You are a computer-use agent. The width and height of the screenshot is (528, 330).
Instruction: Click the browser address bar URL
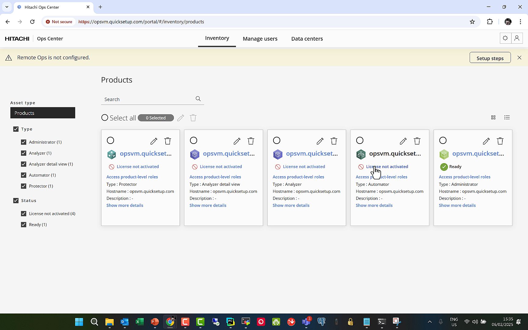click(x=141, y=22)
